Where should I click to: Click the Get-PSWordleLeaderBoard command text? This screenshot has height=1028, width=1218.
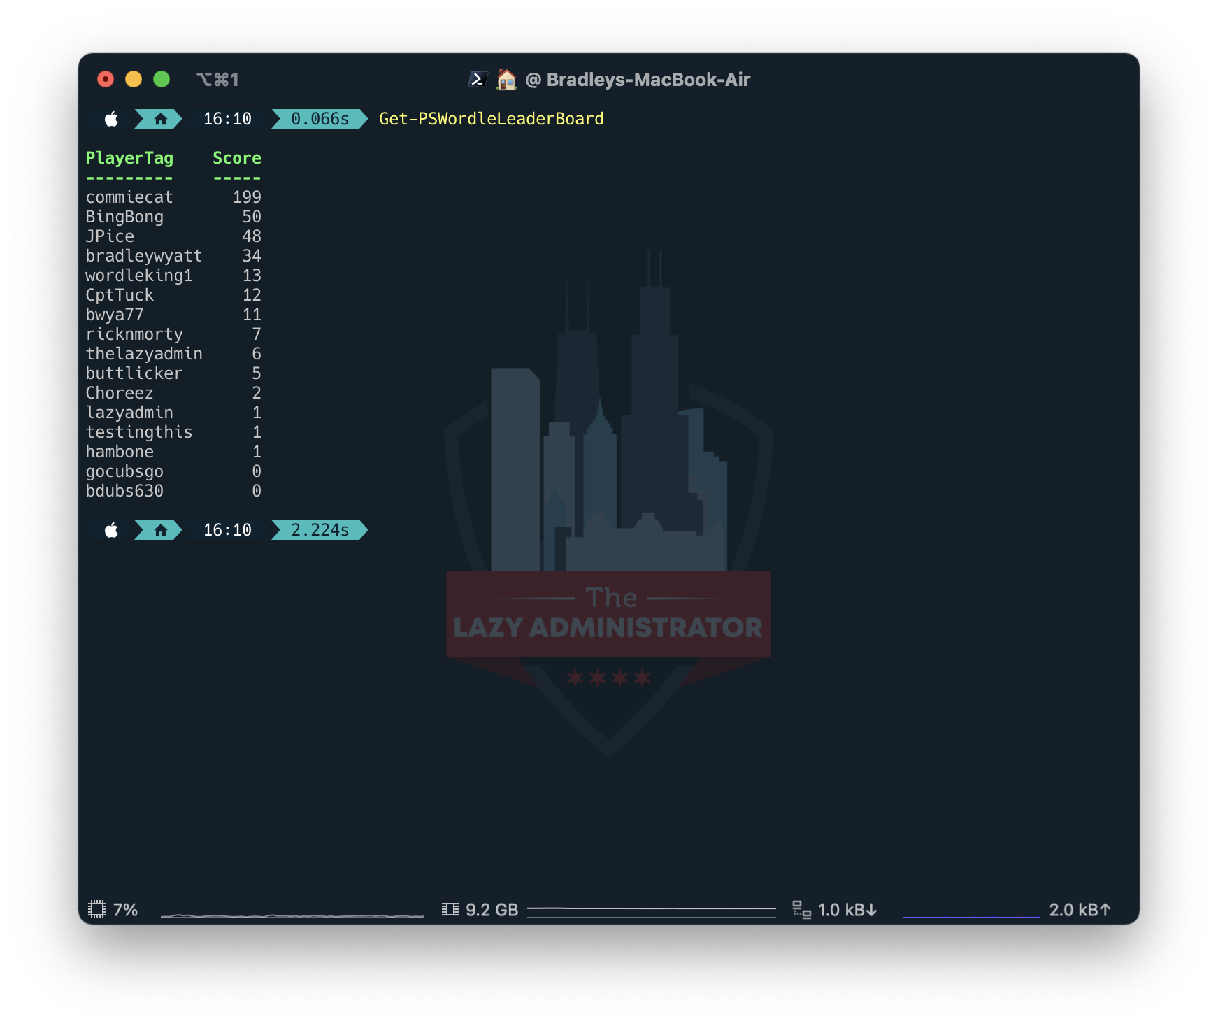(492, 119)
